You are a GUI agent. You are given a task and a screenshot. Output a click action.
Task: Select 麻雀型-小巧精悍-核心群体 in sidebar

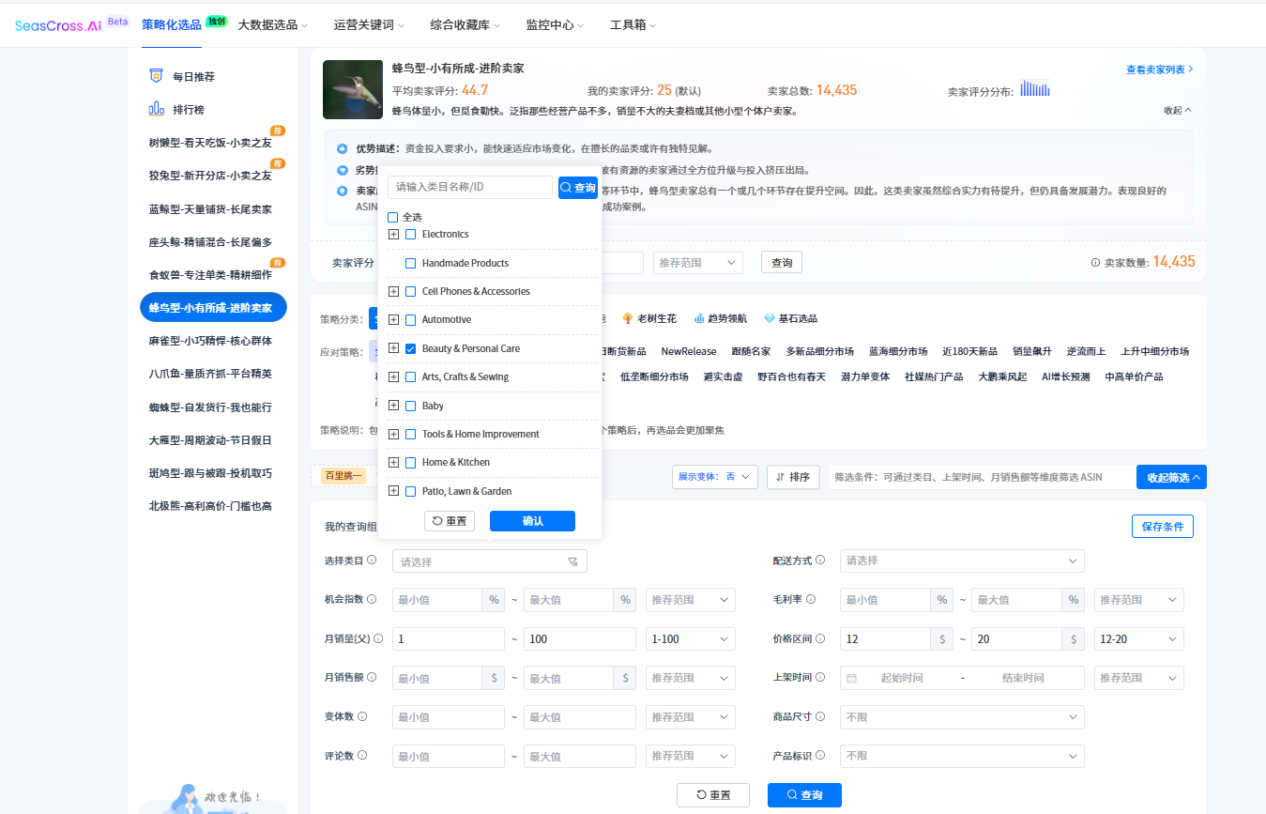(x=210, y=340)
